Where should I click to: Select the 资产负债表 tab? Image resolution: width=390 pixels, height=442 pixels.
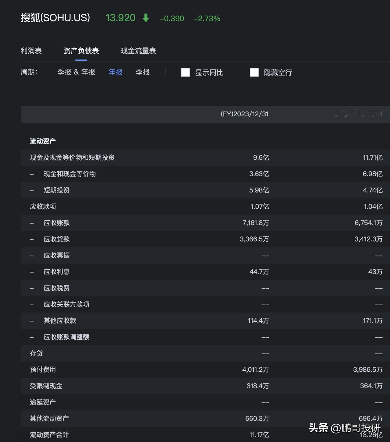(x=81, y=51)
